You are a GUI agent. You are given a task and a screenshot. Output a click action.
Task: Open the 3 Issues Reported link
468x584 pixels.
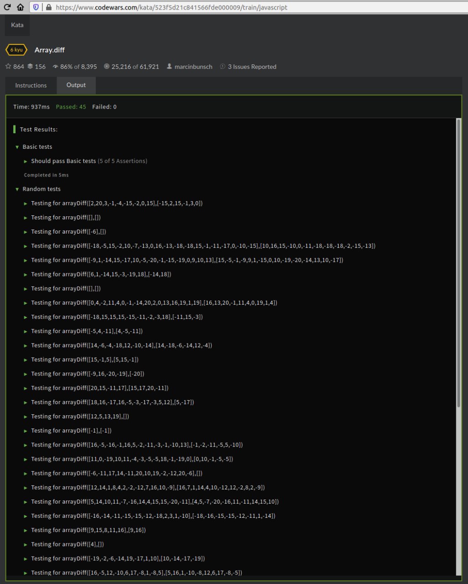(252, 67)
